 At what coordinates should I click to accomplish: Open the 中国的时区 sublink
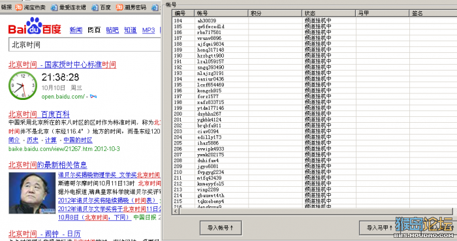pos(78,140)
